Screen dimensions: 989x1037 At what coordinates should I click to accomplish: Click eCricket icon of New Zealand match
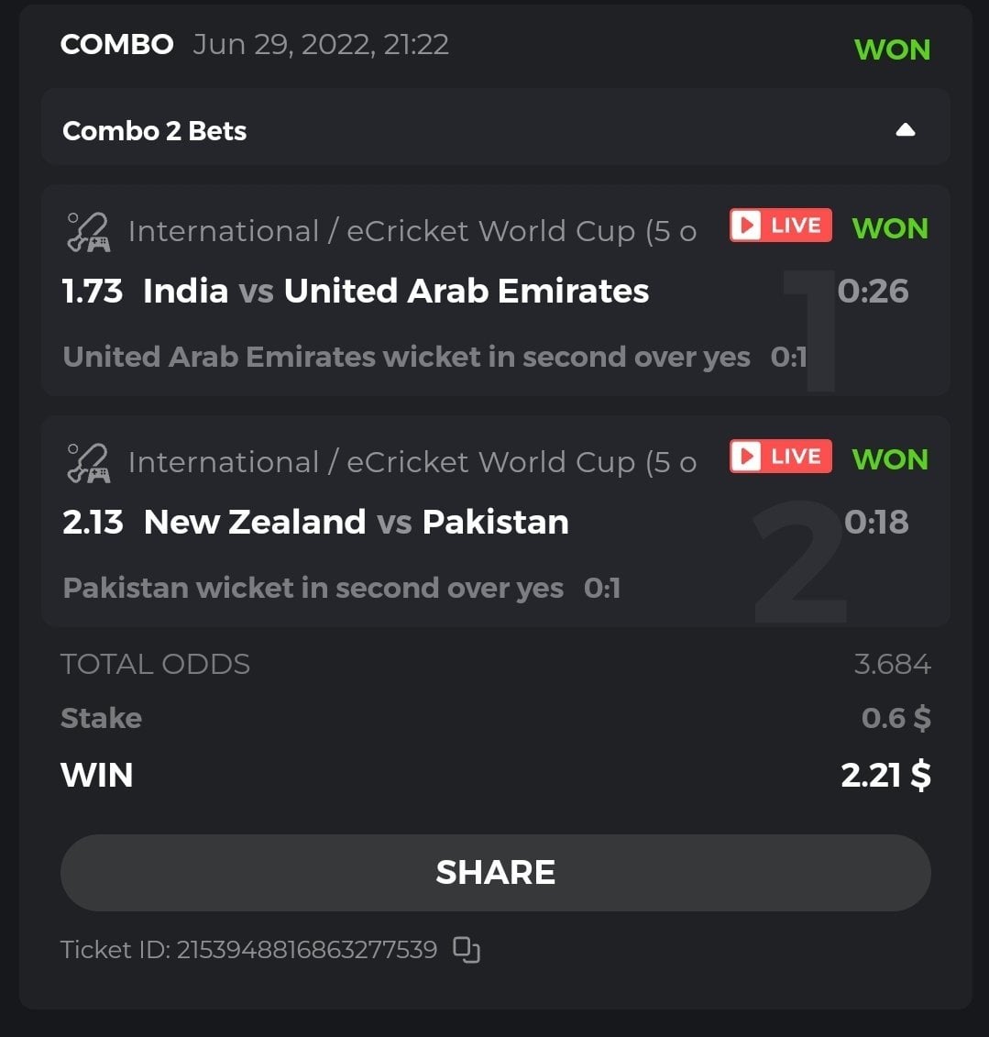click(x=88, y=462)
